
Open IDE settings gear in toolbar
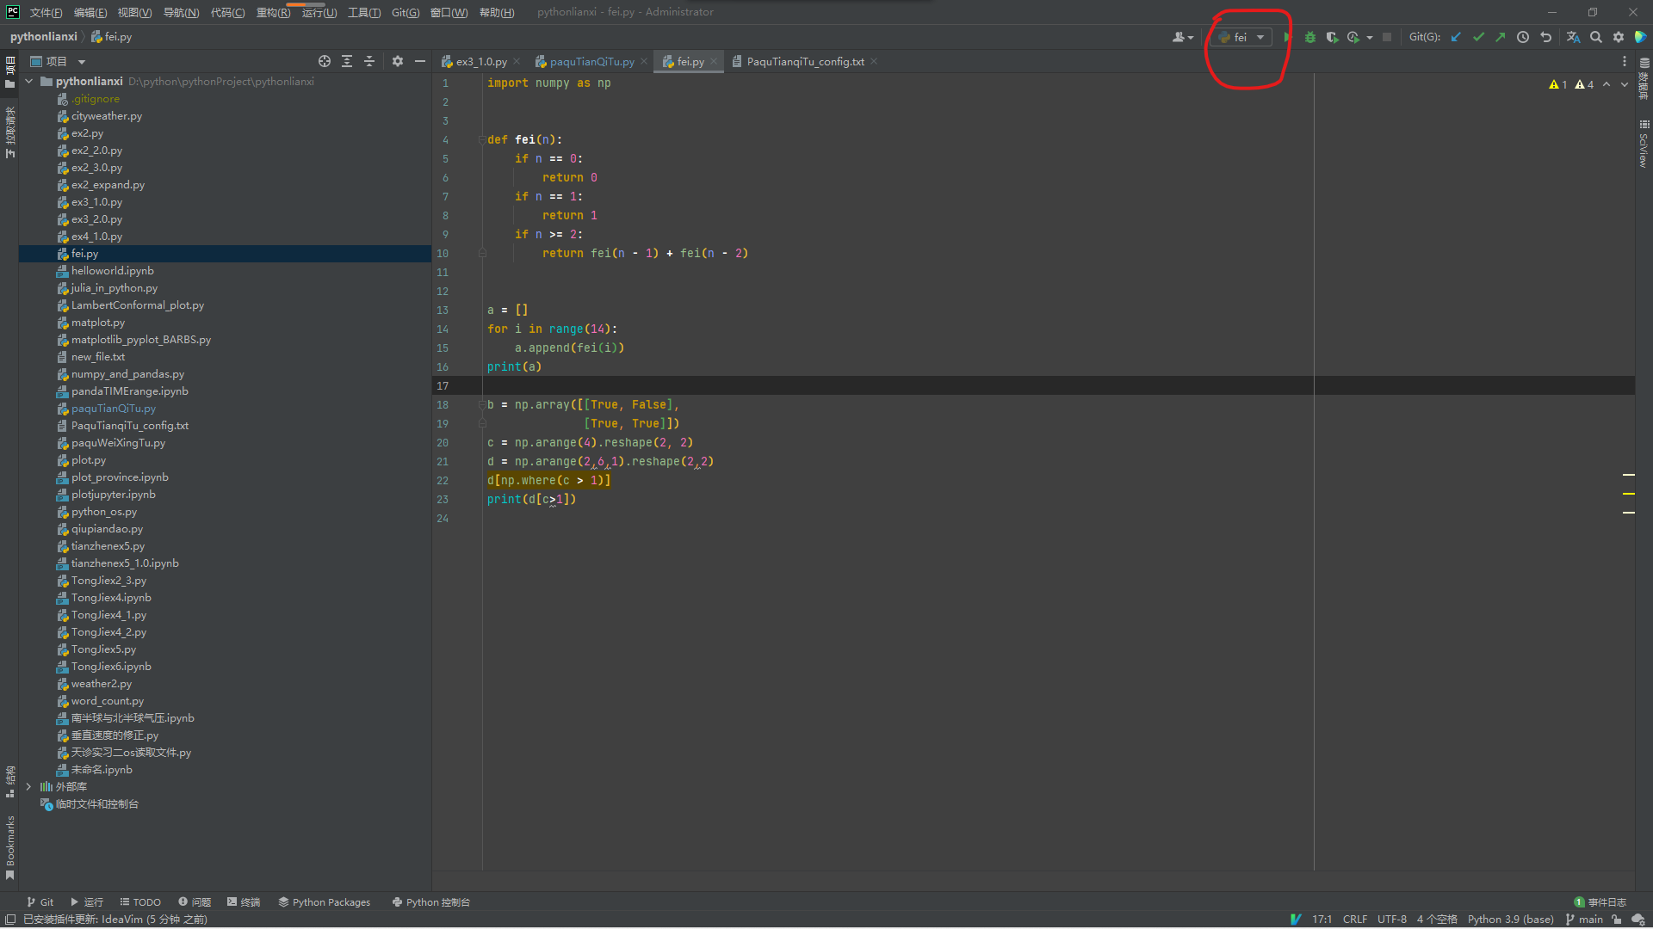(1619, 37)
